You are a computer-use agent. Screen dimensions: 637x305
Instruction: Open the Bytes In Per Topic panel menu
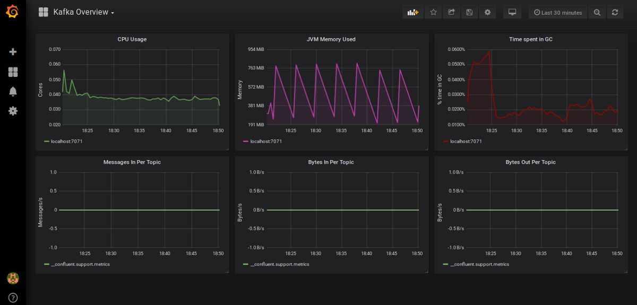click(331, 162)
